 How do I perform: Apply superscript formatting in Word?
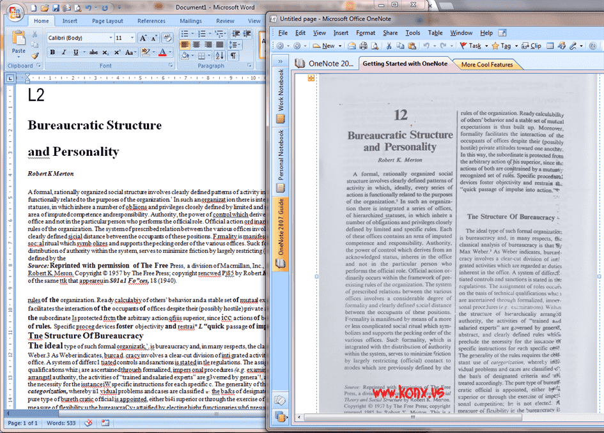click(117, 52)
